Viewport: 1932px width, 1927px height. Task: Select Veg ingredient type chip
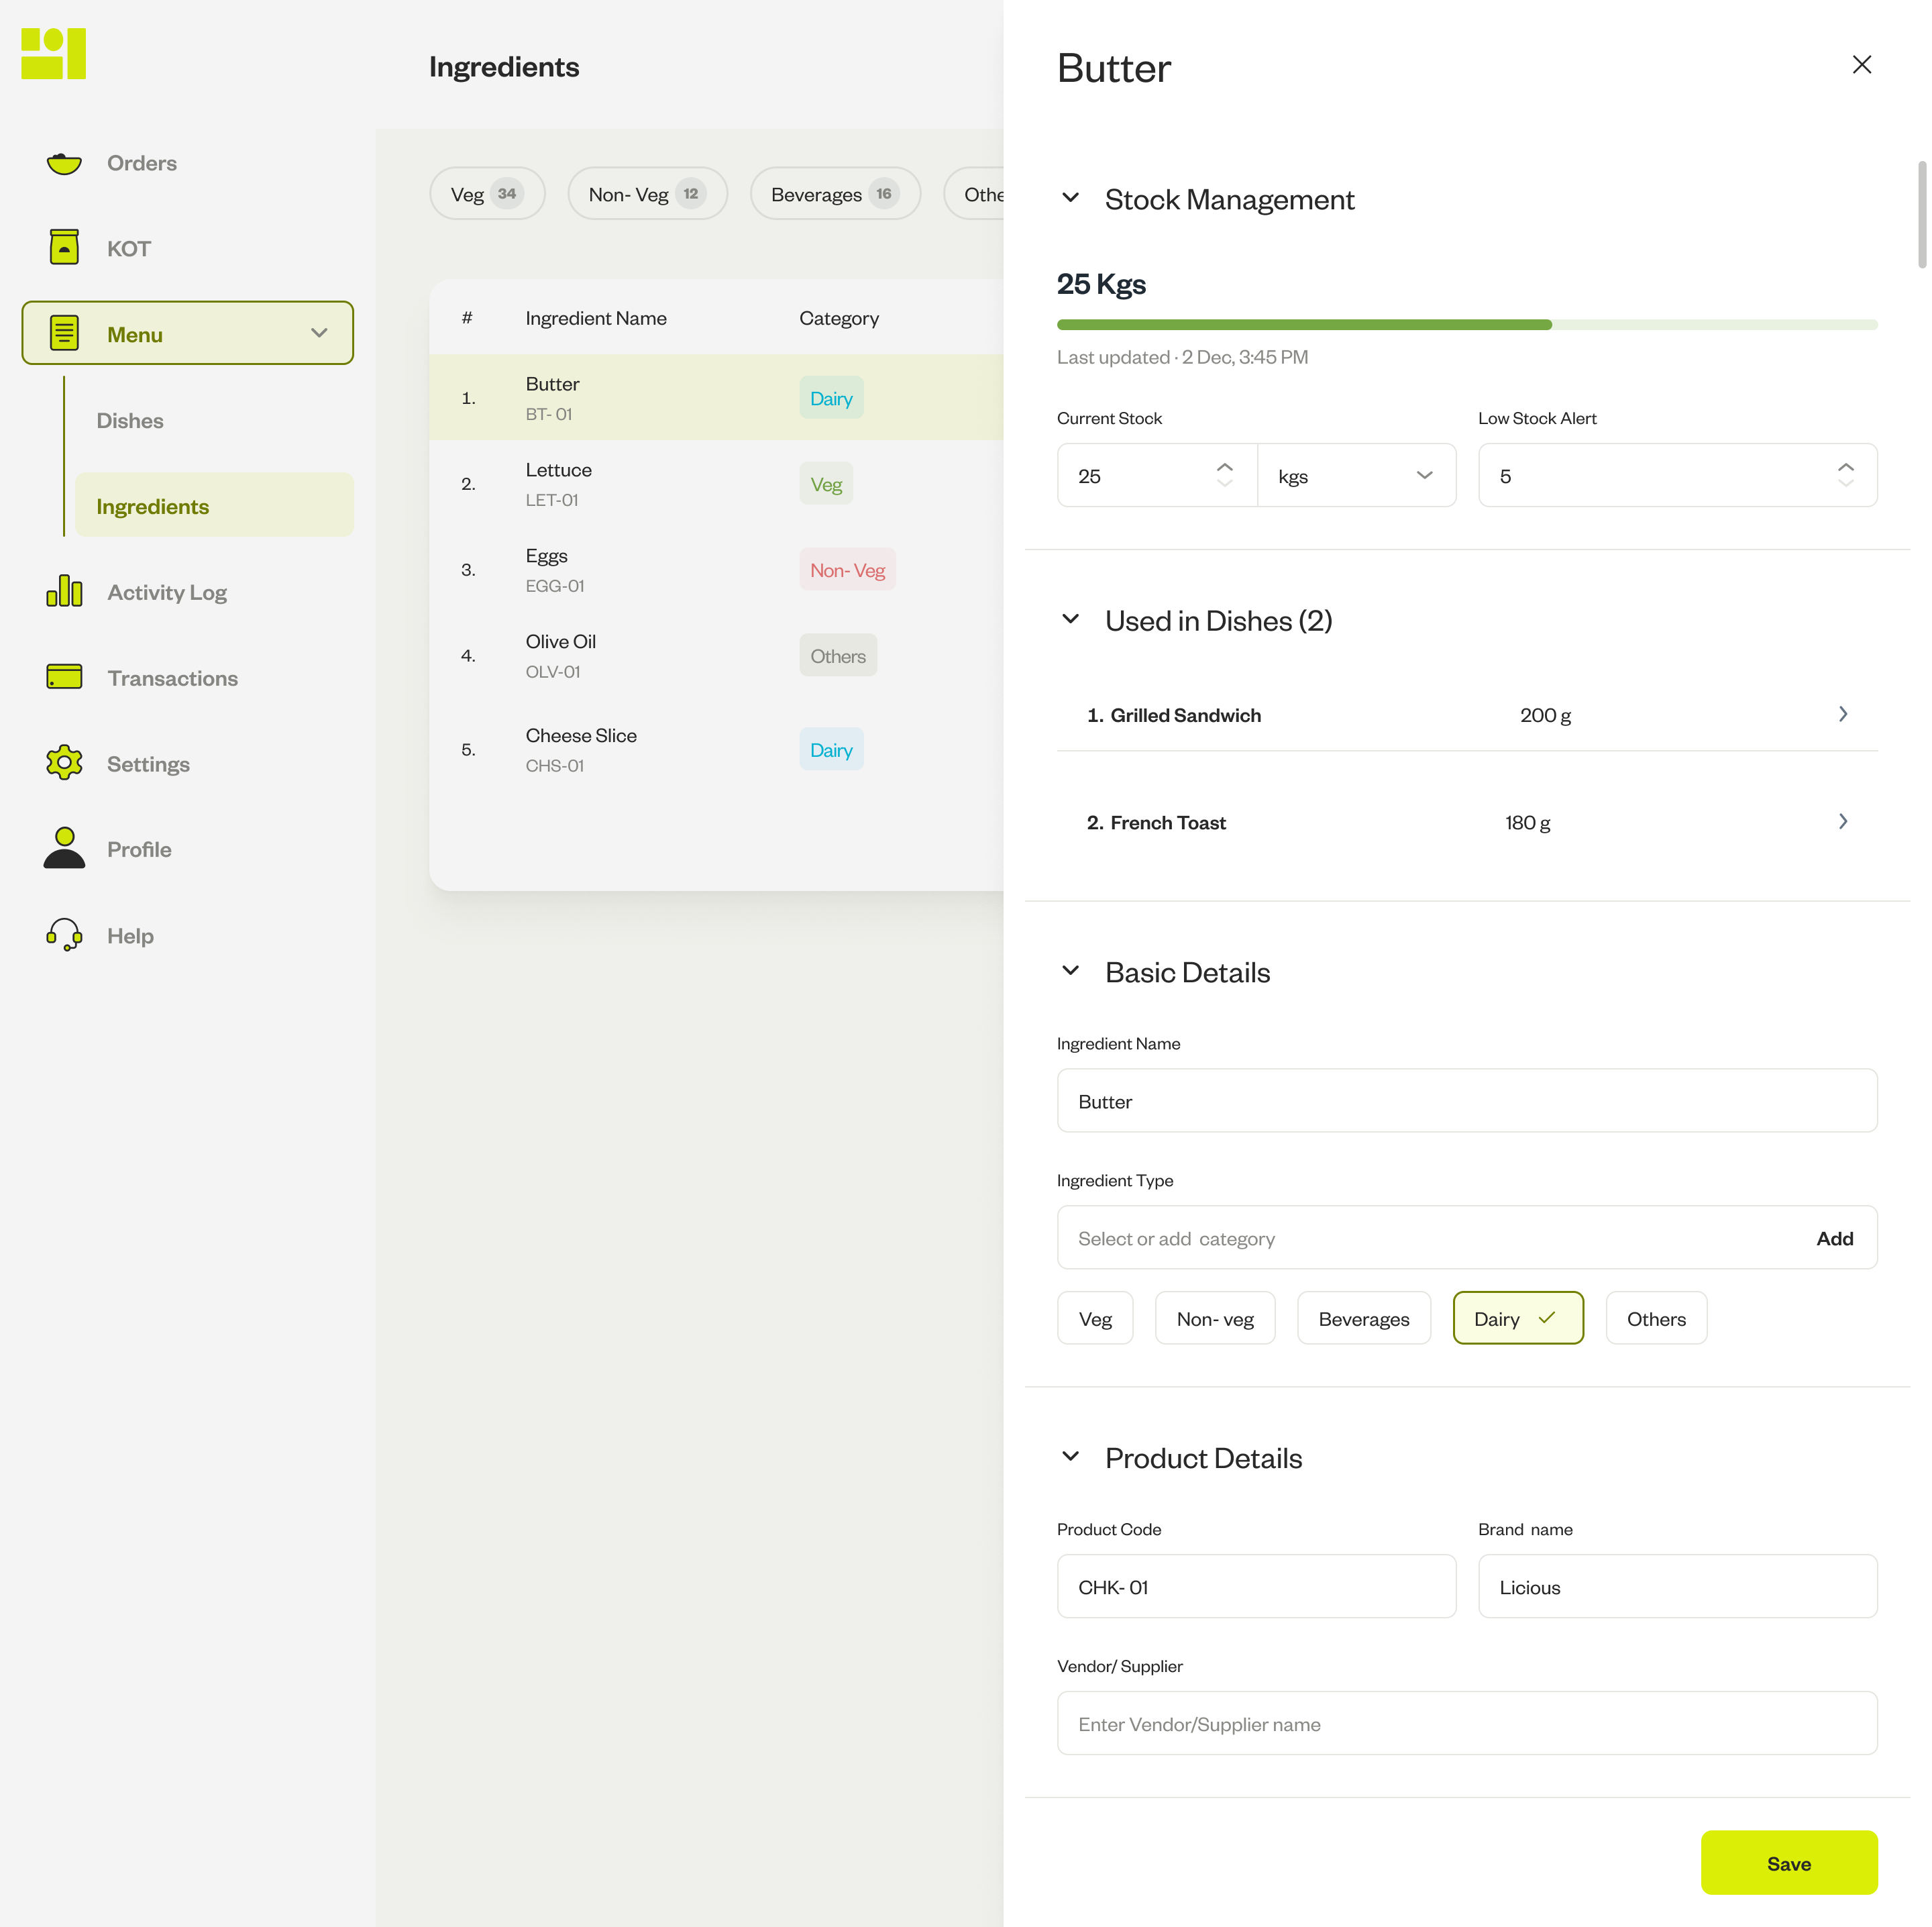click(x=1095, y=1318)
